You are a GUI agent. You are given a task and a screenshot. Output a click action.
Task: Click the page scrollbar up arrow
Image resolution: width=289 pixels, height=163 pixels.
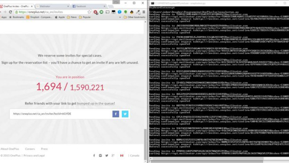pos(145,22)
